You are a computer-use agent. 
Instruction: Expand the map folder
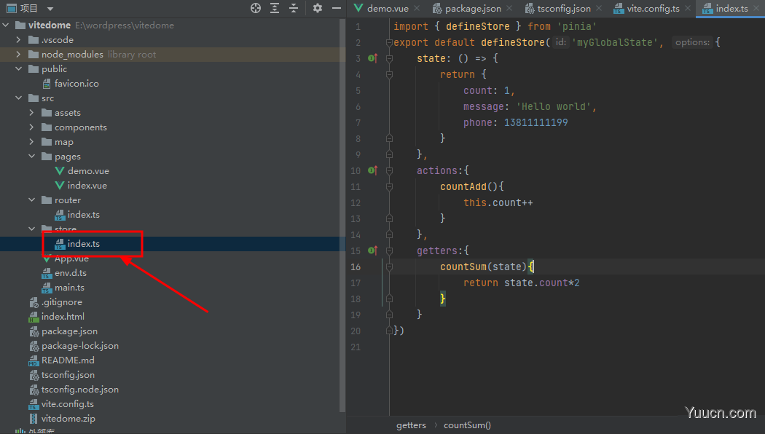pos(32,142)
